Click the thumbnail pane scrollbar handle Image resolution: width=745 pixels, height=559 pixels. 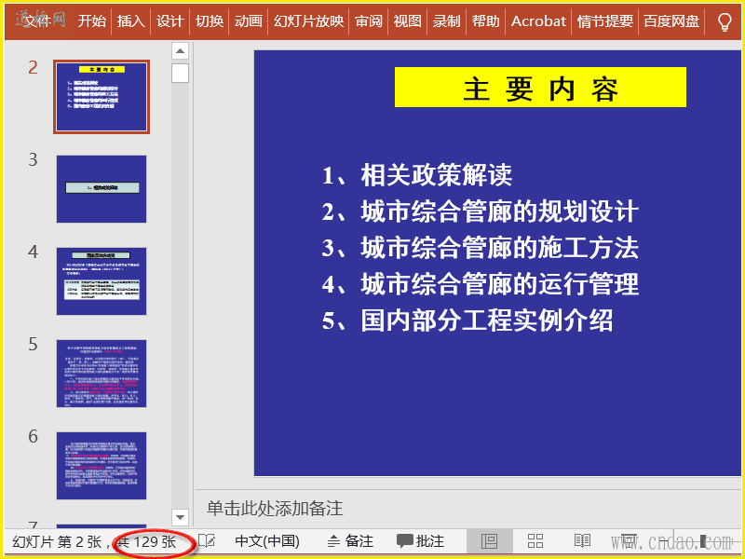(180, 74)
